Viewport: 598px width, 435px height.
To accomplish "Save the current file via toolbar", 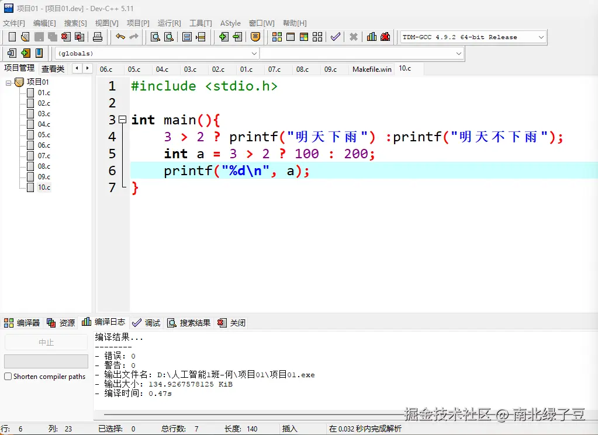I will click(39, 37).
